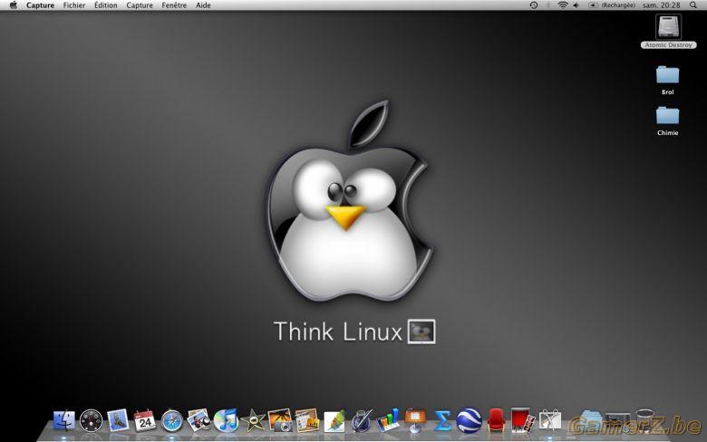The width and height of the screenshot is (707, 442).
Task: Click the volume speaker icon
Action: tap(576, 5)
